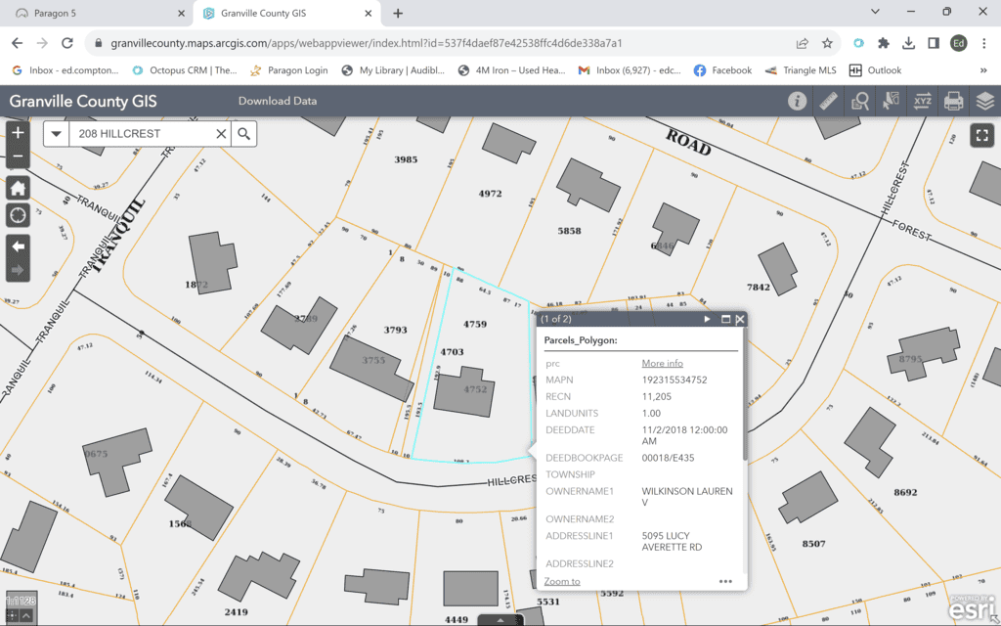Open popup more options ellipsis menu
This screenshot has width=1001, height=626.
[725, 581]
